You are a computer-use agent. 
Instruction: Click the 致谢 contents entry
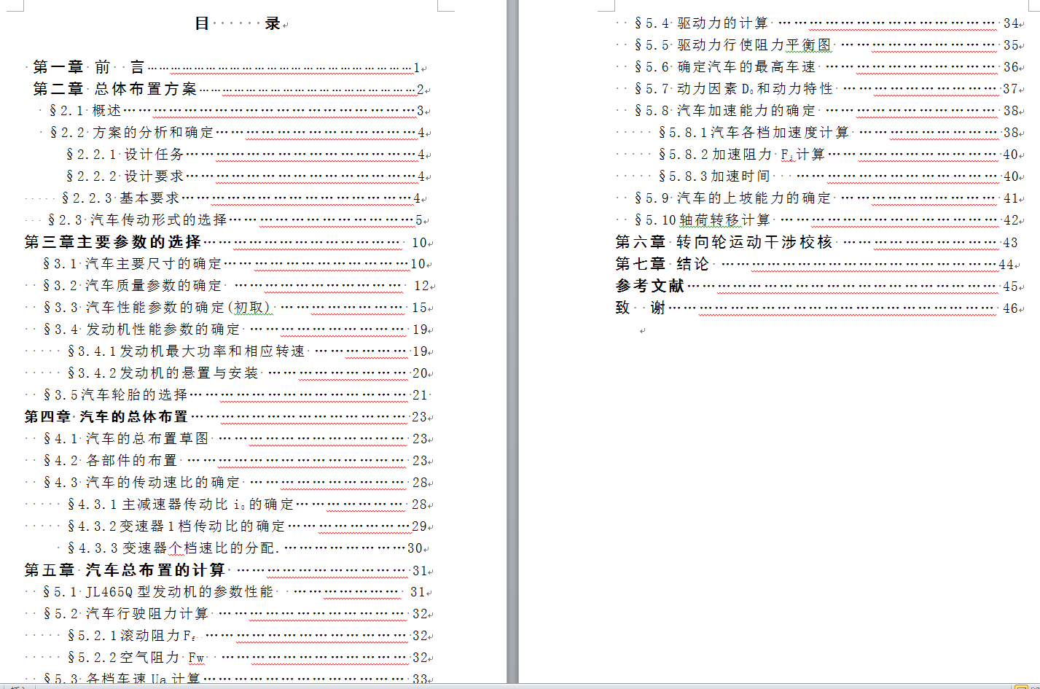(817, 308)
